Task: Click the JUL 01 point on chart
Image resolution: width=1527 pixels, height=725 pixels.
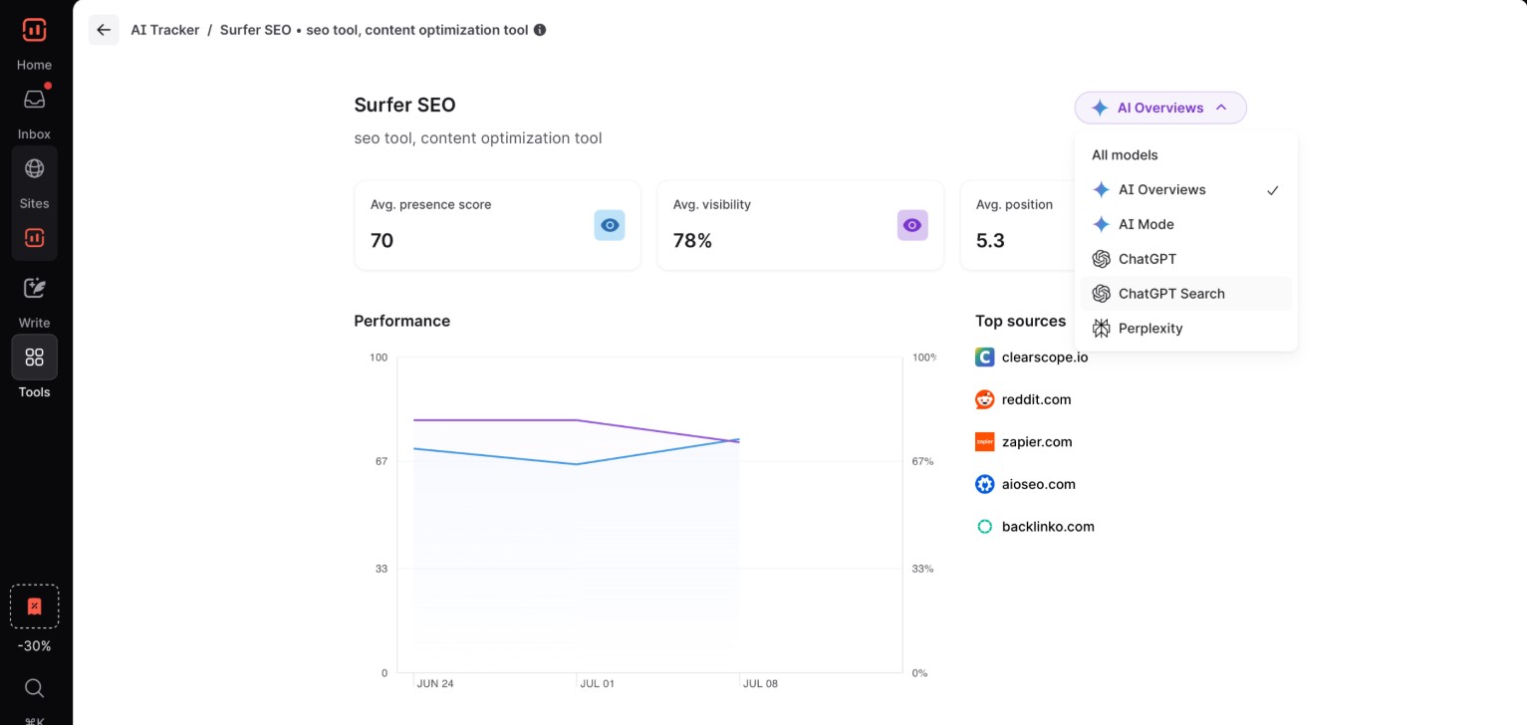Action: [x=577, y=464]
